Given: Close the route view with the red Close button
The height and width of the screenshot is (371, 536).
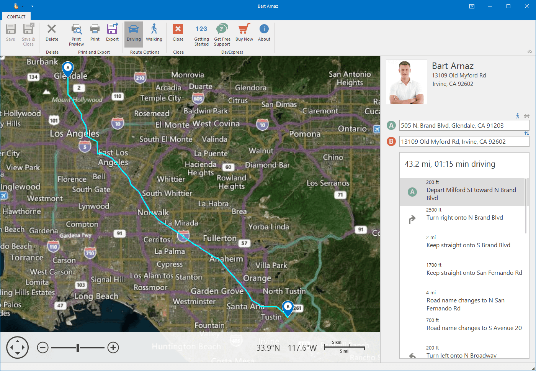Looking at the screenshot, I should [x=178, y=34].
